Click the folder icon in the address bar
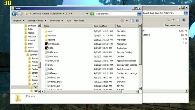Viewport: 195px width, 110px height. coord(27,13)
